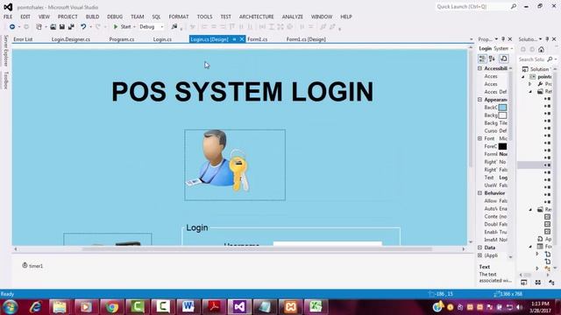Pin the Properties panel with pushpin
The height and width of the screenshot is (315, 561).
click(503, 38)
